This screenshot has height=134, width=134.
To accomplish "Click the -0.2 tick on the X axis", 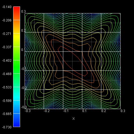I will pos(47,111).
